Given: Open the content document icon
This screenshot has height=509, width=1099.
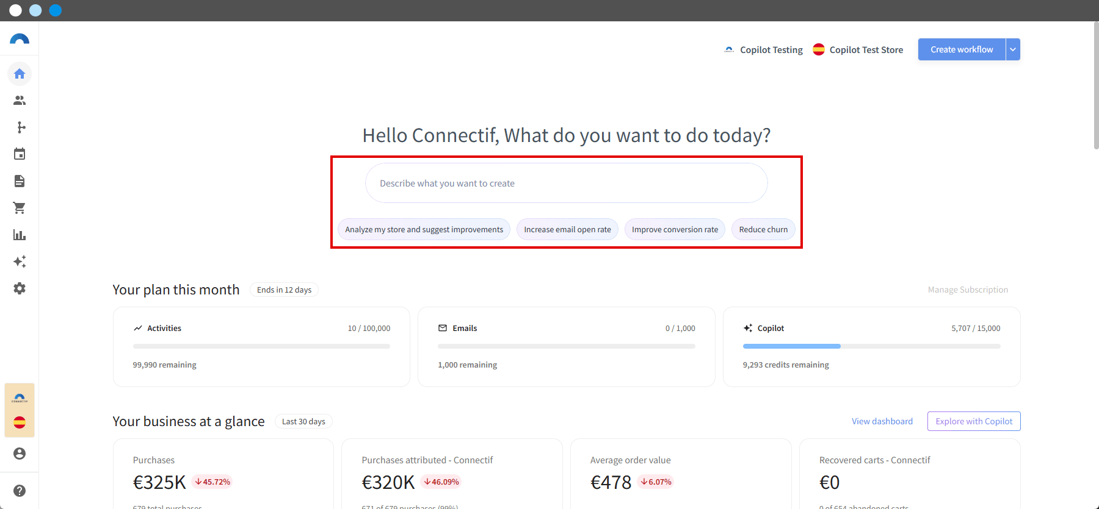Looking at the screenshot, I should 20,181.
